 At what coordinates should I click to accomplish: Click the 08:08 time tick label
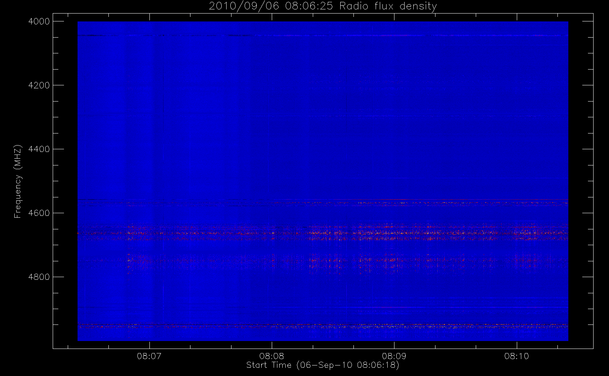click(272, 356)
